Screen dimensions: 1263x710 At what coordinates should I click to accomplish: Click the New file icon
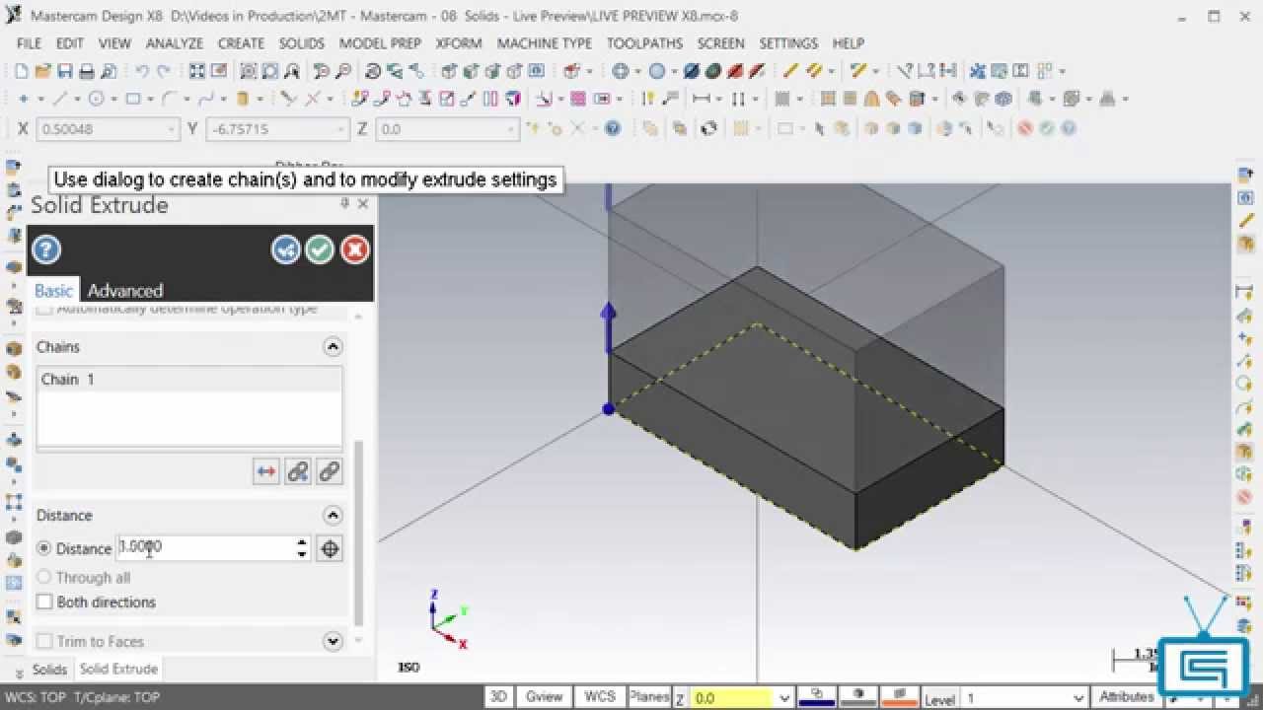(x=21, y=71)
